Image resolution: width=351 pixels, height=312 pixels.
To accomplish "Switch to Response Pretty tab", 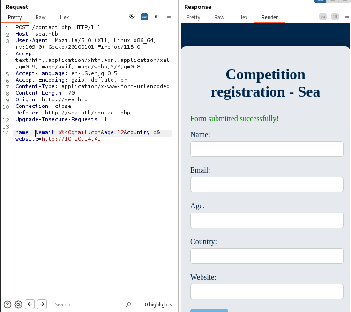I will coord(194,17).
